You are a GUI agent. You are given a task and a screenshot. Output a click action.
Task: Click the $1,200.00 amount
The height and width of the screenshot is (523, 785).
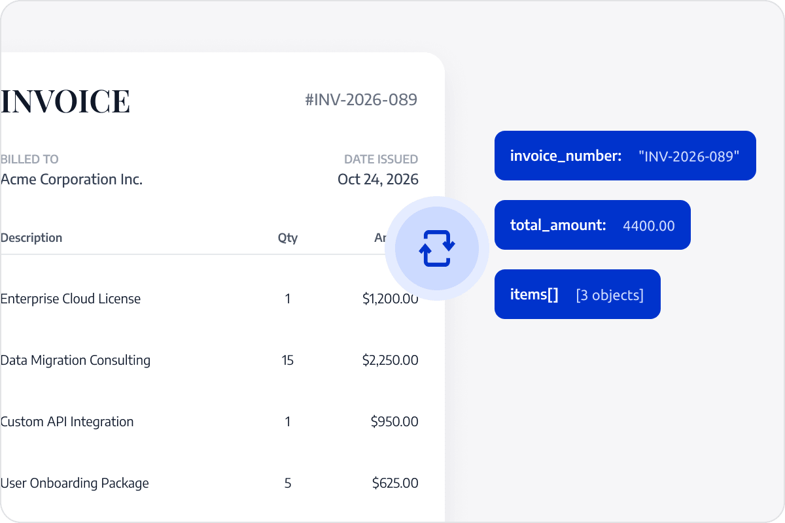(x=391, y=299)
